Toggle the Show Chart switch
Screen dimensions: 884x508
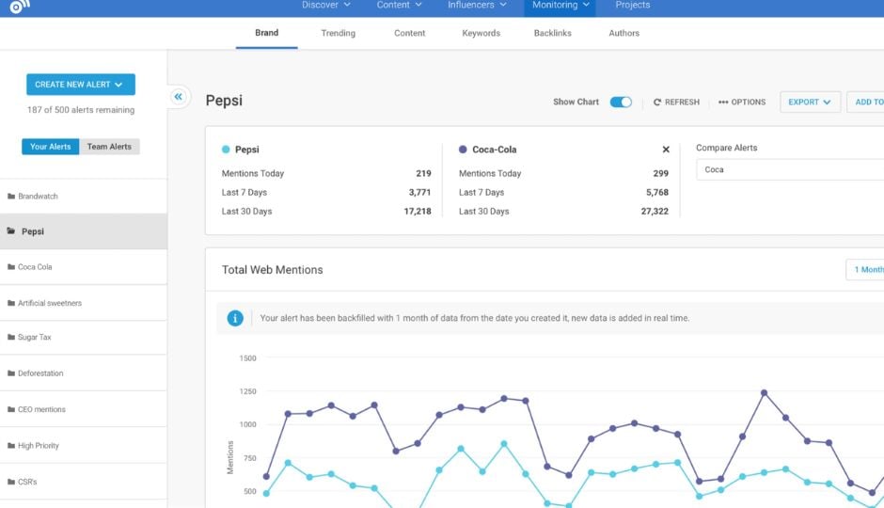tap(621, 102)
